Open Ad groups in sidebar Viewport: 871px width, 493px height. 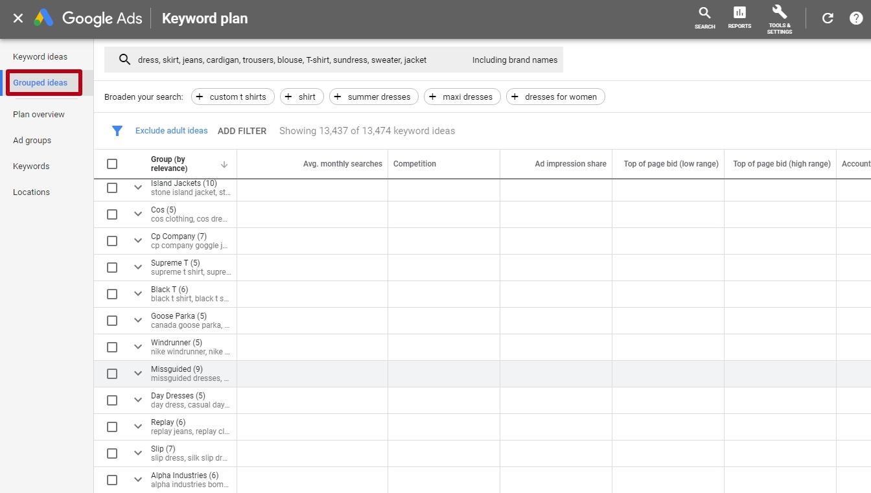coord(32,141)
